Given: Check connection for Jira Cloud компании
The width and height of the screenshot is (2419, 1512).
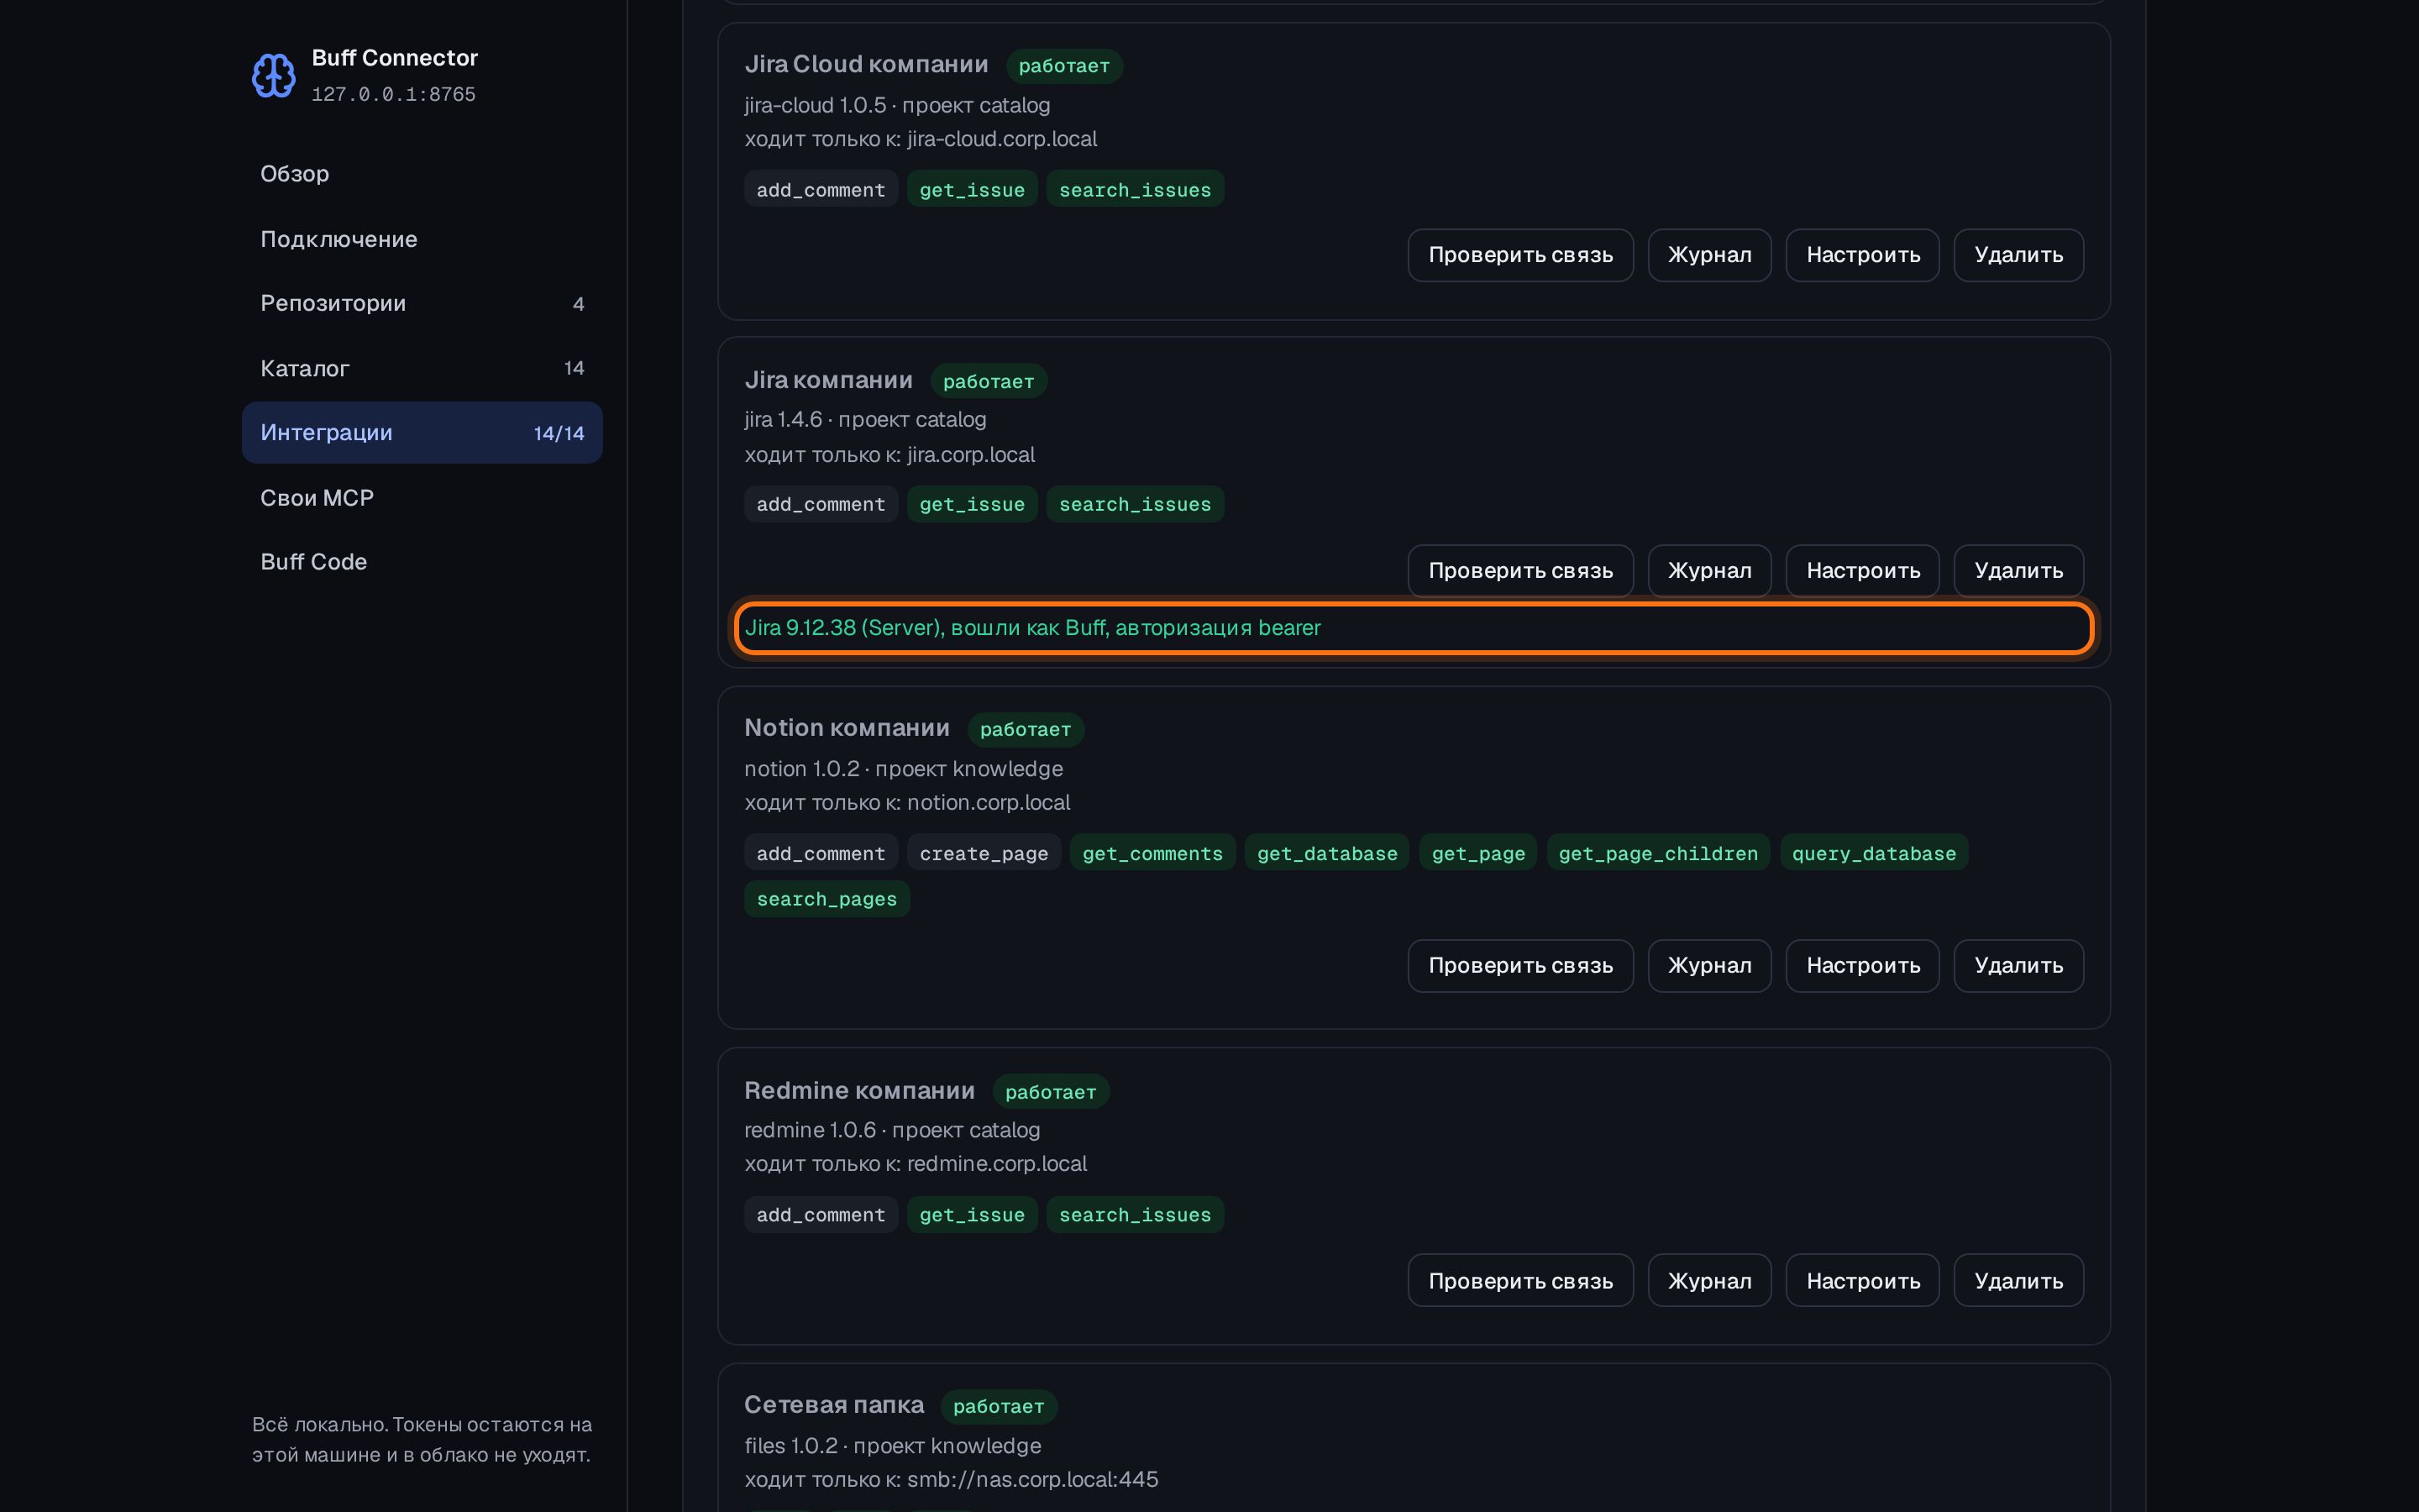Looking at the screenshot, I should (1520, 255).
